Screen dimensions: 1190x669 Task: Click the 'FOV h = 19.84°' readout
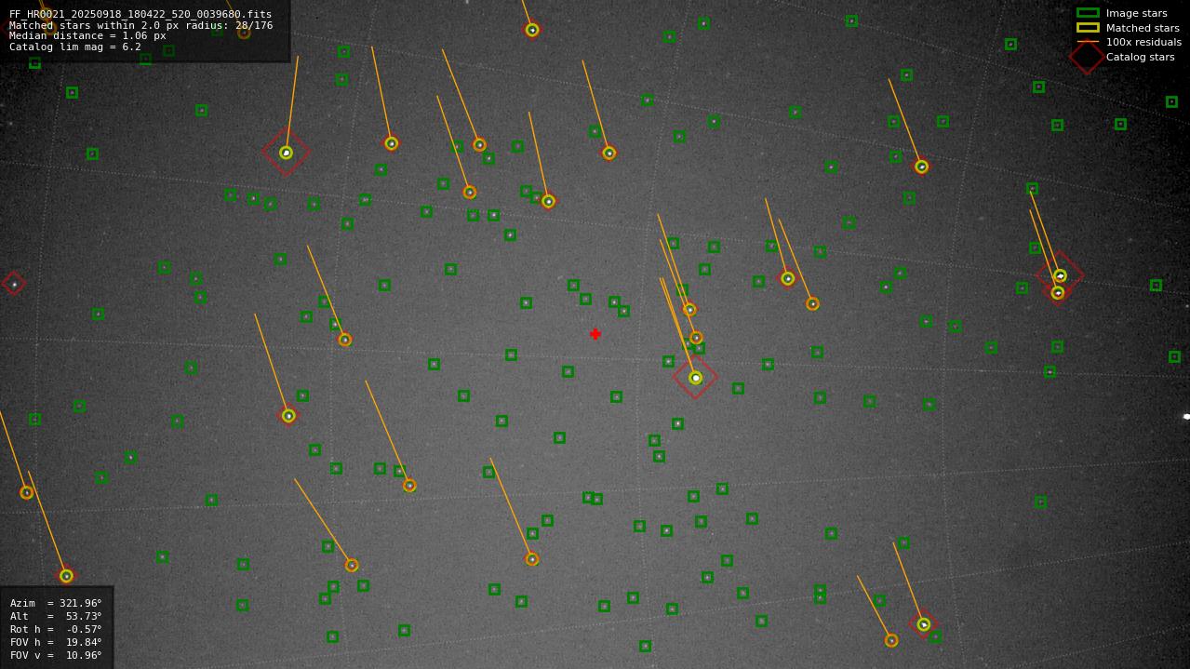56,642
